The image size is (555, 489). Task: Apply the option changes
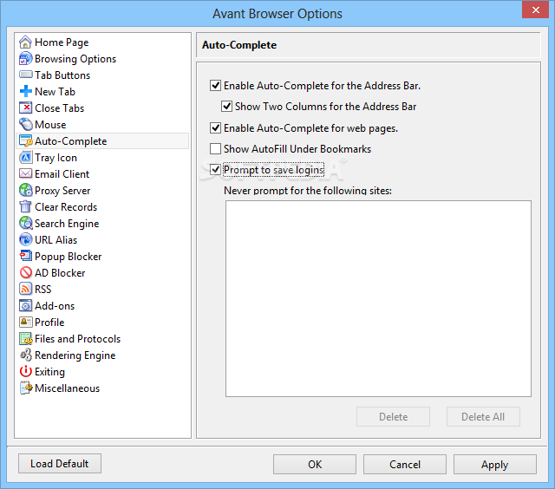click(495, 464)
